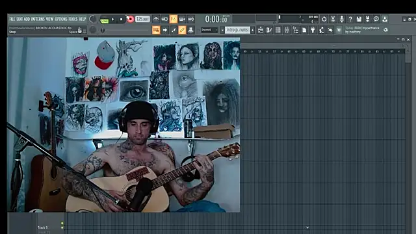Click the question mark help icon

[350, 19]
